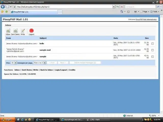The height and width of the screenshot is (122, 163).
Task: Click the smiley icon in quick launch
Action: 30,120
